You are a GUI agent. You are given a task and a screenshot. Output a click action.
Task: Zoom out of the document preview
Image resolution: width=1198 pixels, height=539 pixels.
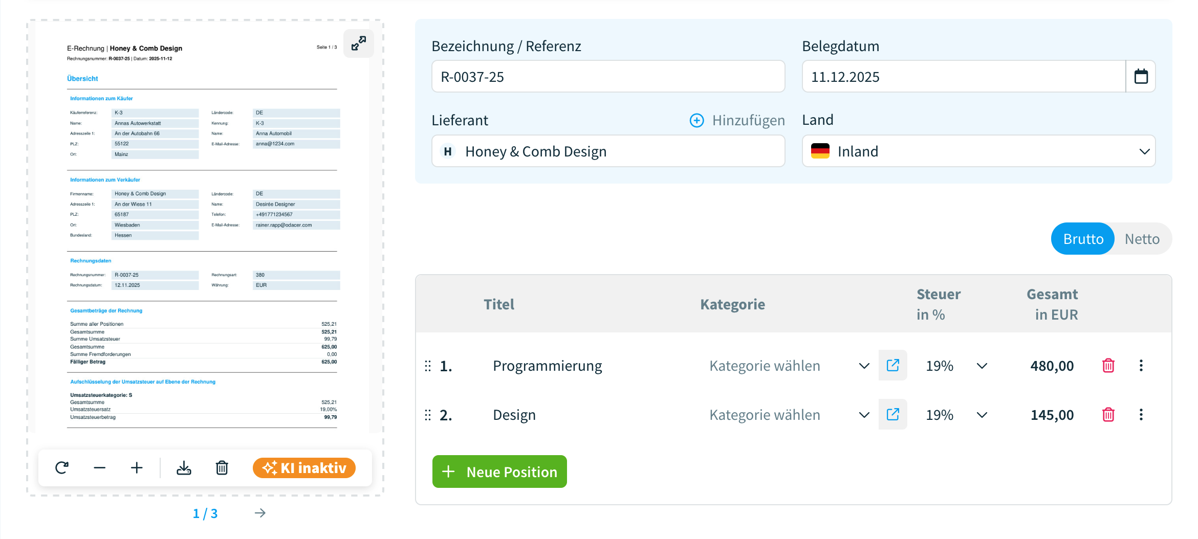pos(99,467)
